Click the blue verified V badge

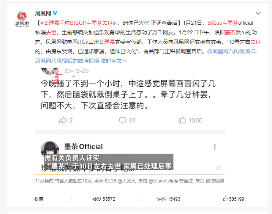(55, 13)
